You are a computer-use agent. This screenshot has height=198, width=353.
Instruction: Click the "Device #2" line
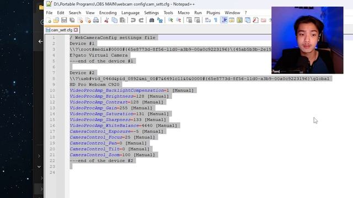pos(82,73)
